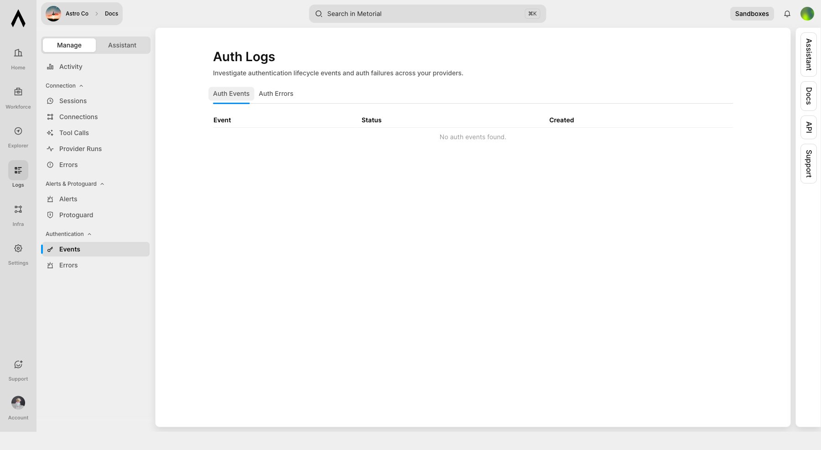The image size is (821, 450).
Task: Open Errors under Authentication section
Action: (95, 265)
